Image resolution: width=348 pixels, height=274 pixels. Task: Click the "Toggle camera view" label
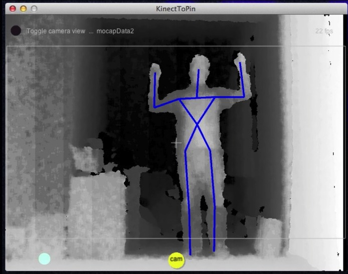tap(56, 31)
